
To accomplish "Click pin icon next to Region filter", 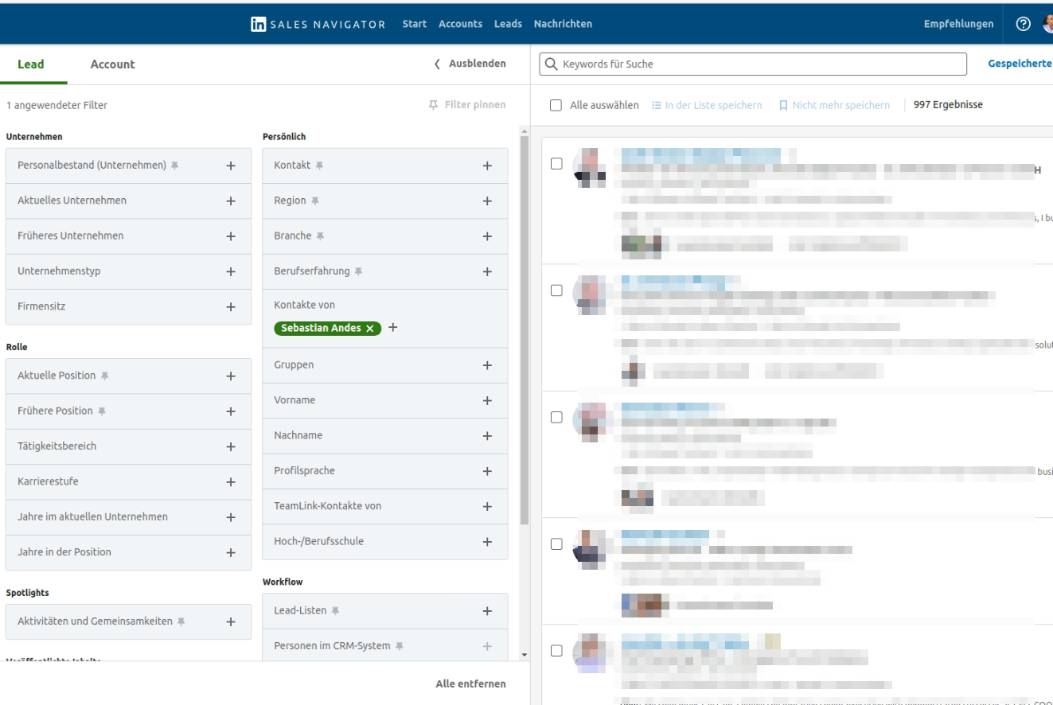I will tap(315, 201).
